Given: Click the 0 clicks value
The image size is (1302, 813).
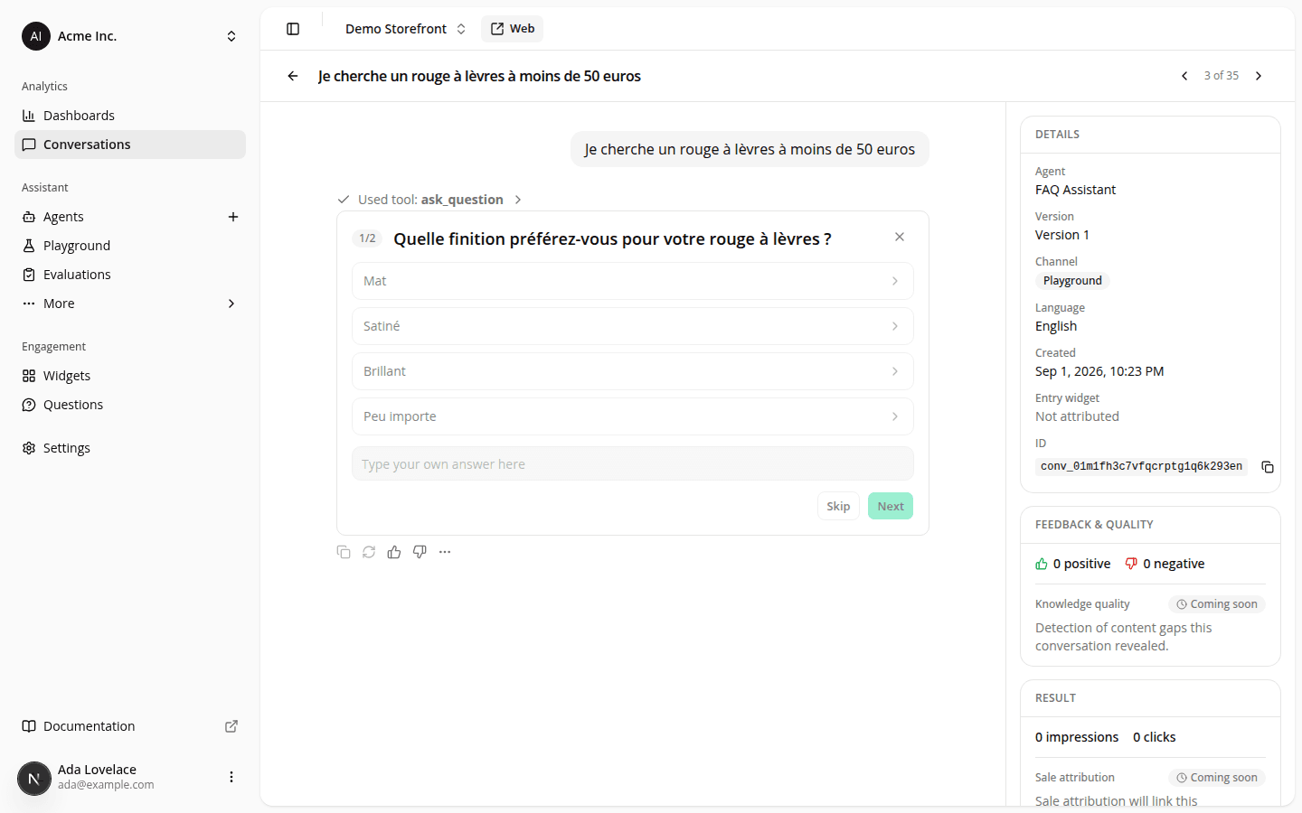Looking at the screenshot, I should 1155,737.
